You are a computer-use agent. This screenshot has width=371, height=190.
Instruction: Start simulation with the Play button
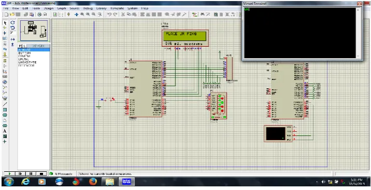tap(9, 174)
